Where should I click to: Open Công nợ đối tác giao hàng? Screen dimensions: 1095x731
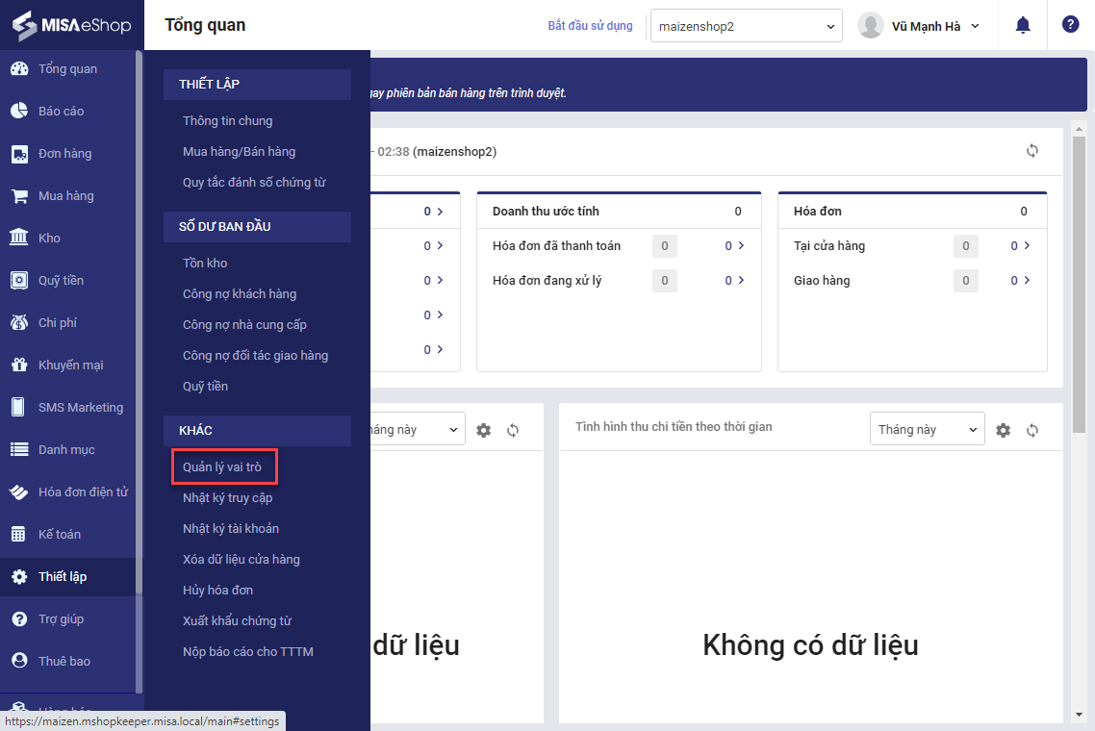[x=255, y=355]
